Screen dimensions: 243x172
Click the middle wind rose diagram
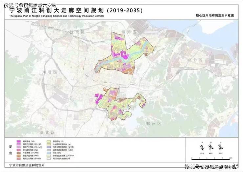tap(210, 147)
